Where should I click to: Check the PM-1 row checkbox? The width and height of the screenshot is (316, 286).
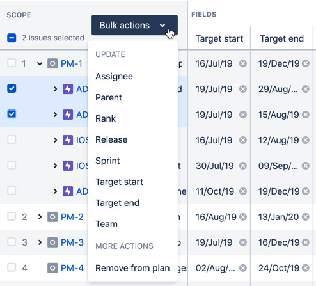click(x=12, y=63)
